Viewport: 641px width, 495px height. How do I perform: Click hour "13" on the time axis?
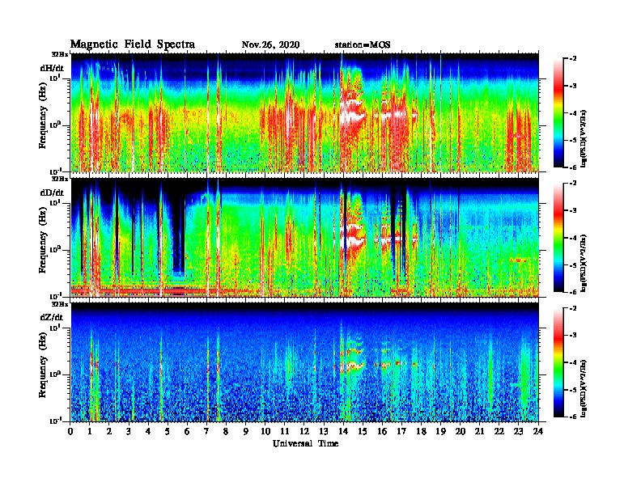tap(324, 431)
